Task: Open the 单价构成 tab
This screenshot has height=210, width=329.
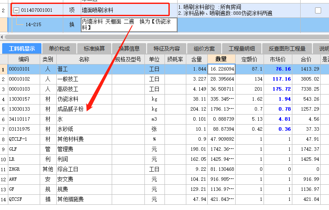Action: pos(59,49)
